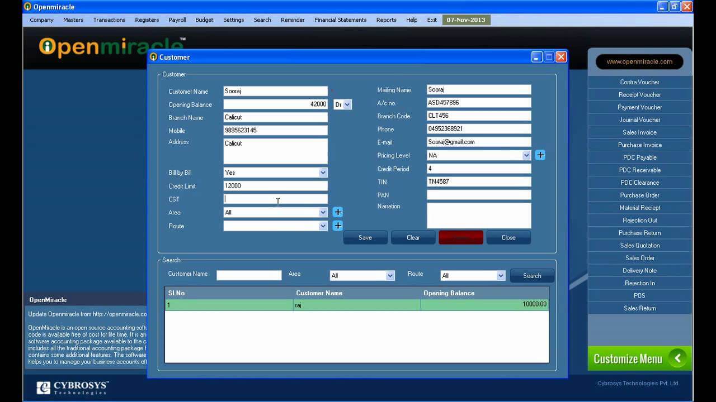Open the Dr/Cr opening balance dropdown

[347, 104]
